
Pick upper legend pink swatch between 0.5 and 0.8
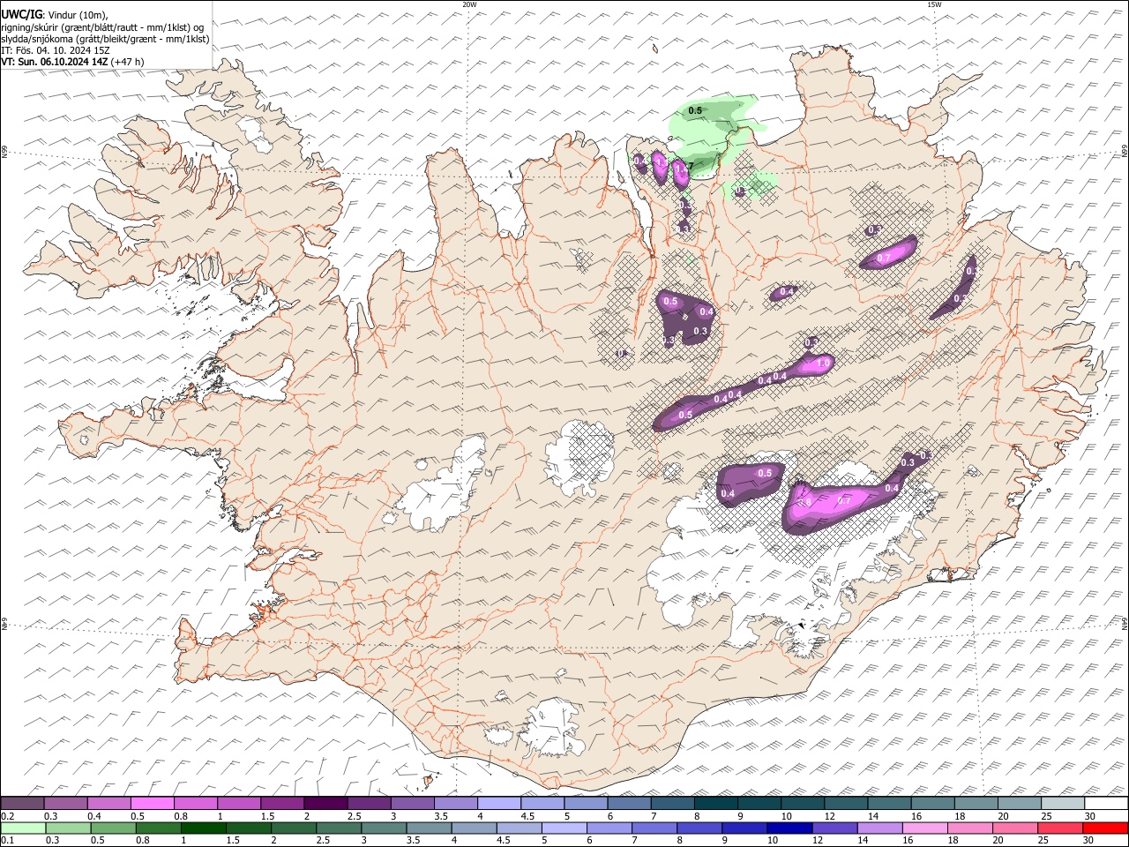(x=152, y=804)
